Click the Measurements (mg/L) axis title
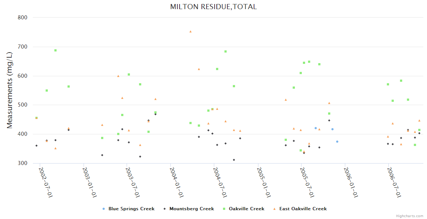This screenshot has width=427, height=219. point(10,90)
